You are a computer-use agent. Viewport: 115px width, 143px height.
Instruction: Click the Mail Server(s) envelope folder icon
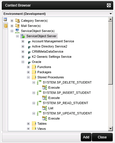(x=17, y=26)
